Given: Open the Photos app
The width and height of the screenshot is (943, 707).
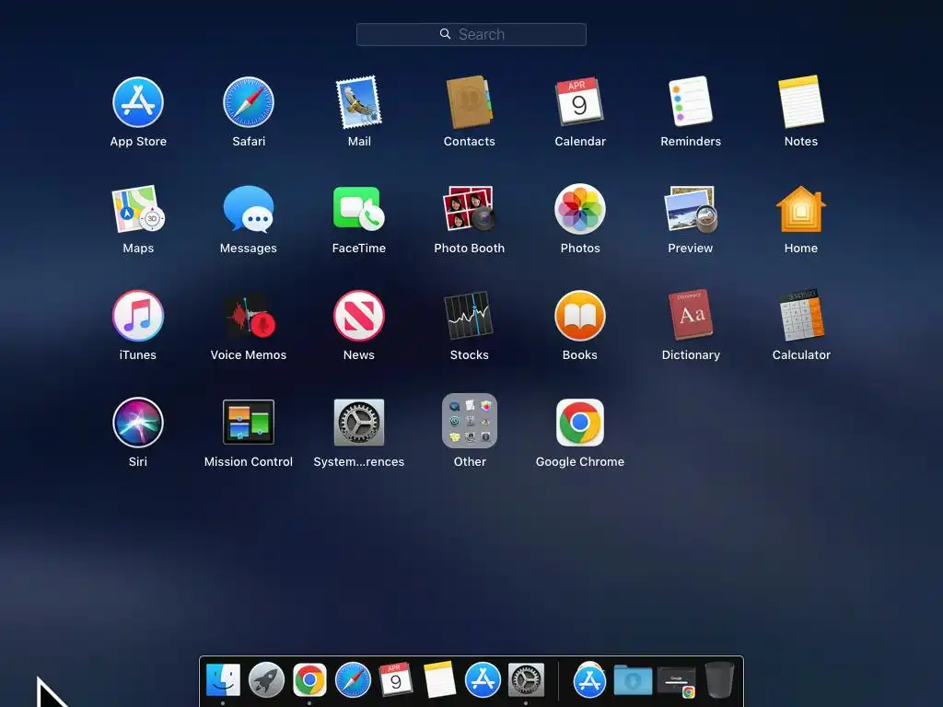Looking at the screenshot, I should pyautogui.click(x=580, y=209).
